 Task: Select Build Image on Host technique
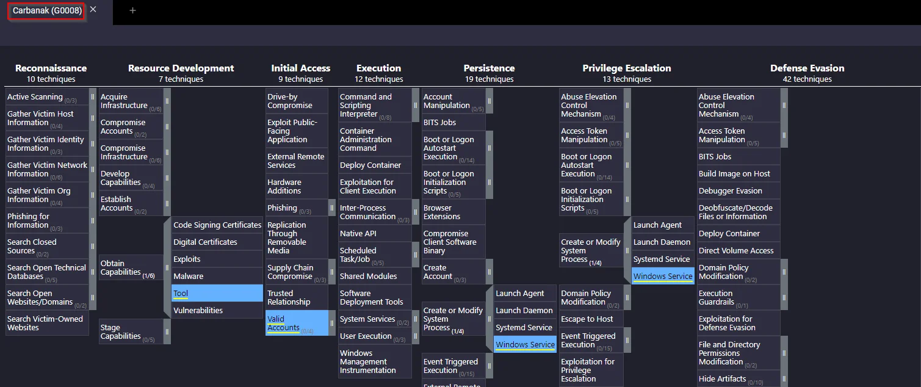[x=739, y=174]
